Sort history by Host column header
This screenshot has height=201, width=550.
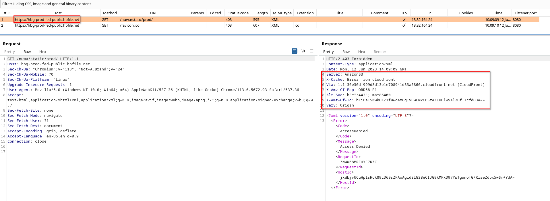[57, 13]
